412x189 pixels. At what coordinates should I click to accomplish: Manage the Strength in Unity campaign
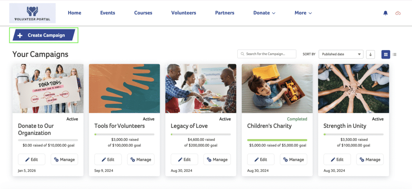(x=370, y=159)
